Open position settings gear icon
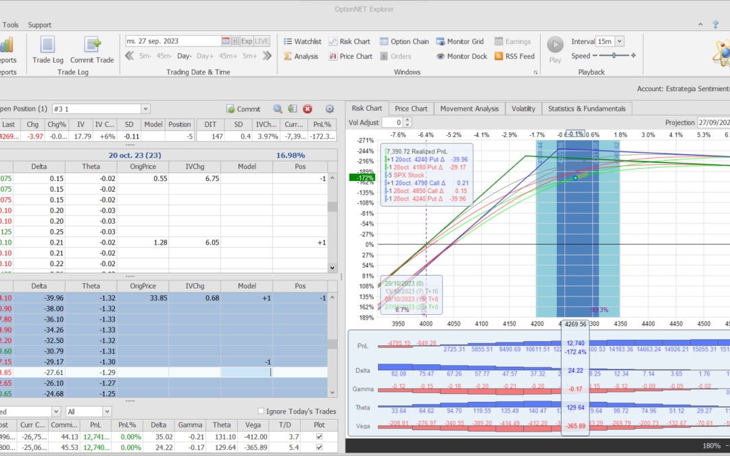730x456 pixels. click(x=330, y=109)
